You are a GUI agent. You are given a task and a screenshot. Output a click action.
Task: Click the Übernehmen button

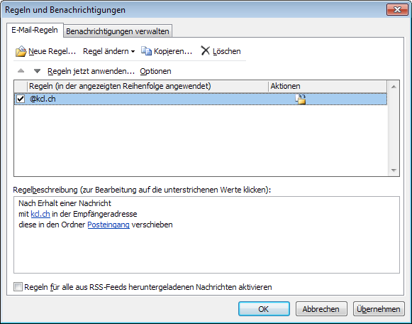[379, 309]
